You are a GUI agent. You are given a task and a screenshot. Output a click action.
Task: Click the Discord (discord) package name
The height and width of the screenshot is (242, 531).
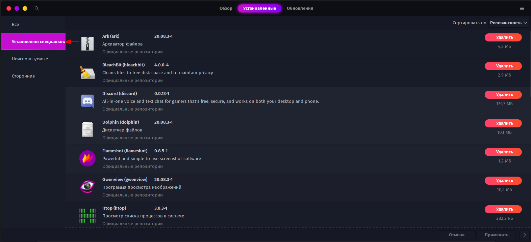pyautogui.click(x=120, y=94)
